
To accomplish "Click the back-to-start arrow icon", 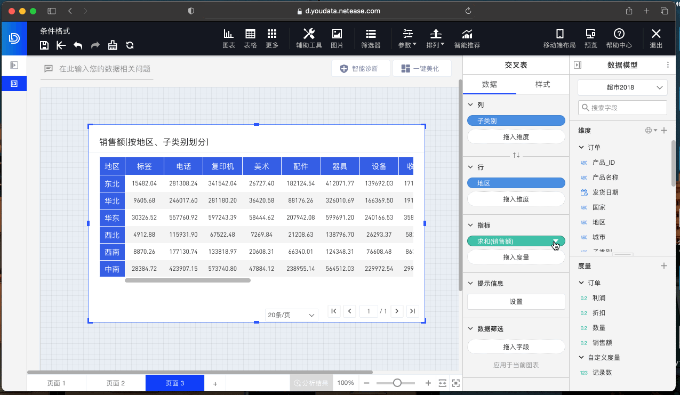I will [x=61, y=45].
